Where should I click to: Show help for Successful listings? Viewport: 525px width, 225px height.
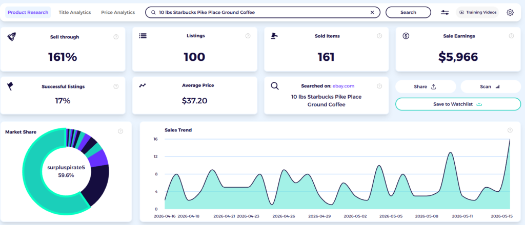tap(116, 86)
